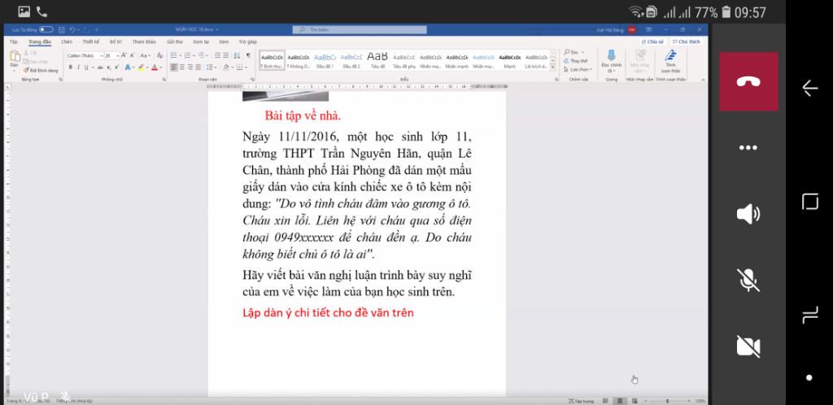Toggle Subscript formatting
This screenshot has height=405, width=833.
click(x=108, y=67)
